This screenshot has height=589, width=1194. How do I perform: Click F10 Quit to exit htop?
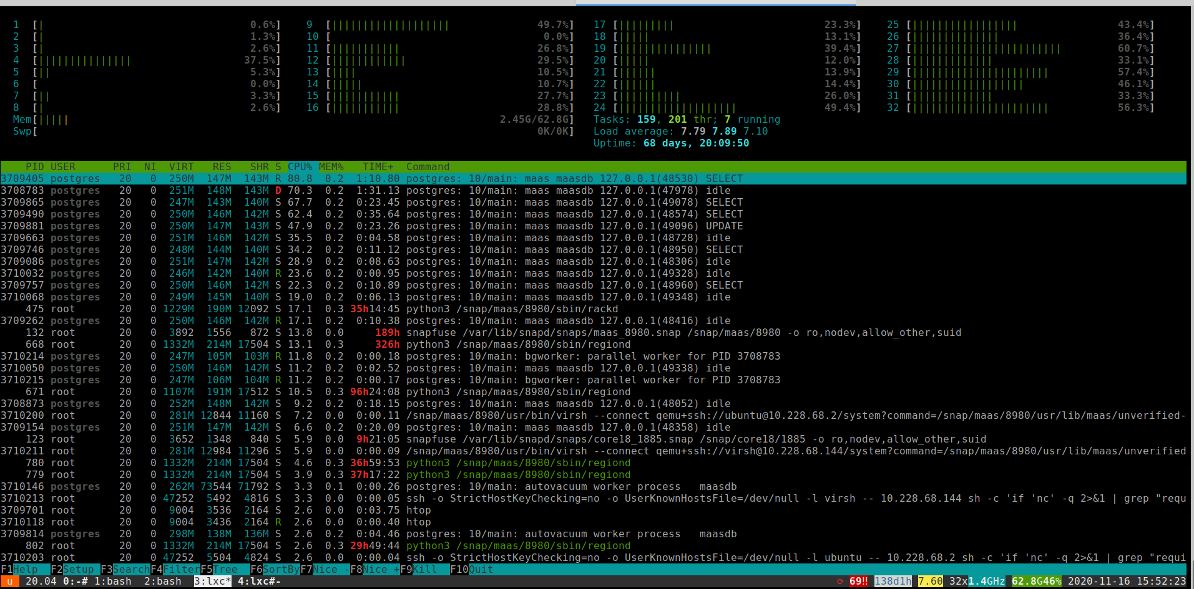click(480, 570)
